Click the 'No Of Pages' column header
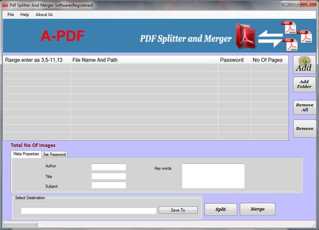319x230 pixels. point(270,60)
